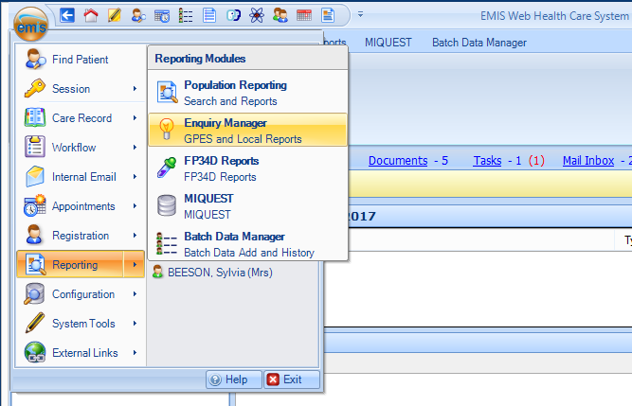Click the Appointments clock calendar icon
This screenshot has height=406, width=632.
(x=35, y=205)
